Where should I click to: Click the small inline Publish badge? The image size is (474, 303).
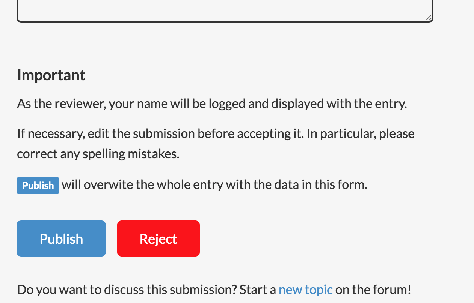[38, 186]
